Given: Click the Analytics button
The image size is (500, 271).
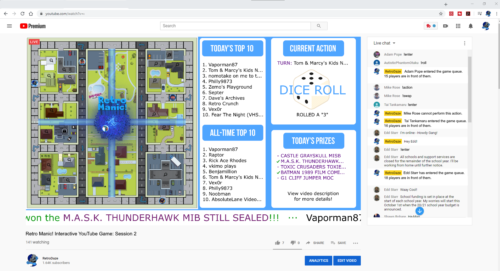Looking at the screenshot, I should point(318,261).
